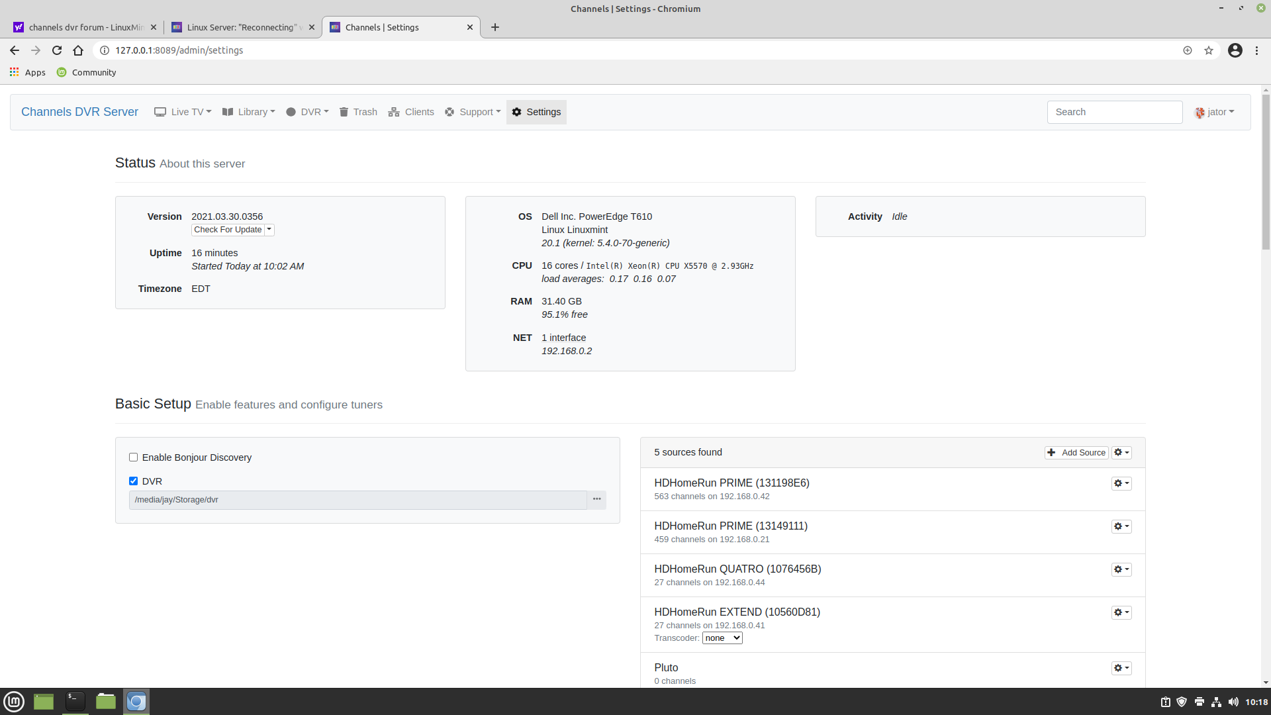Open the Support menu in navbar
The height and width of the screenshot is (715, 1271).
point(473,112)
